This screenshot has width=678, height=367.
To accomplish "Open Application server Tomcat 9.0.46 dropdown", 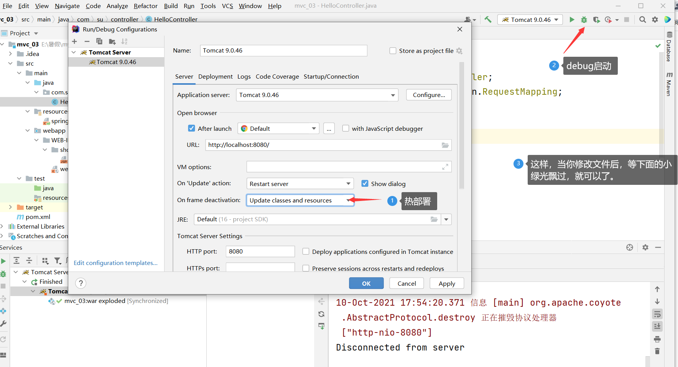I will [317, 95].
